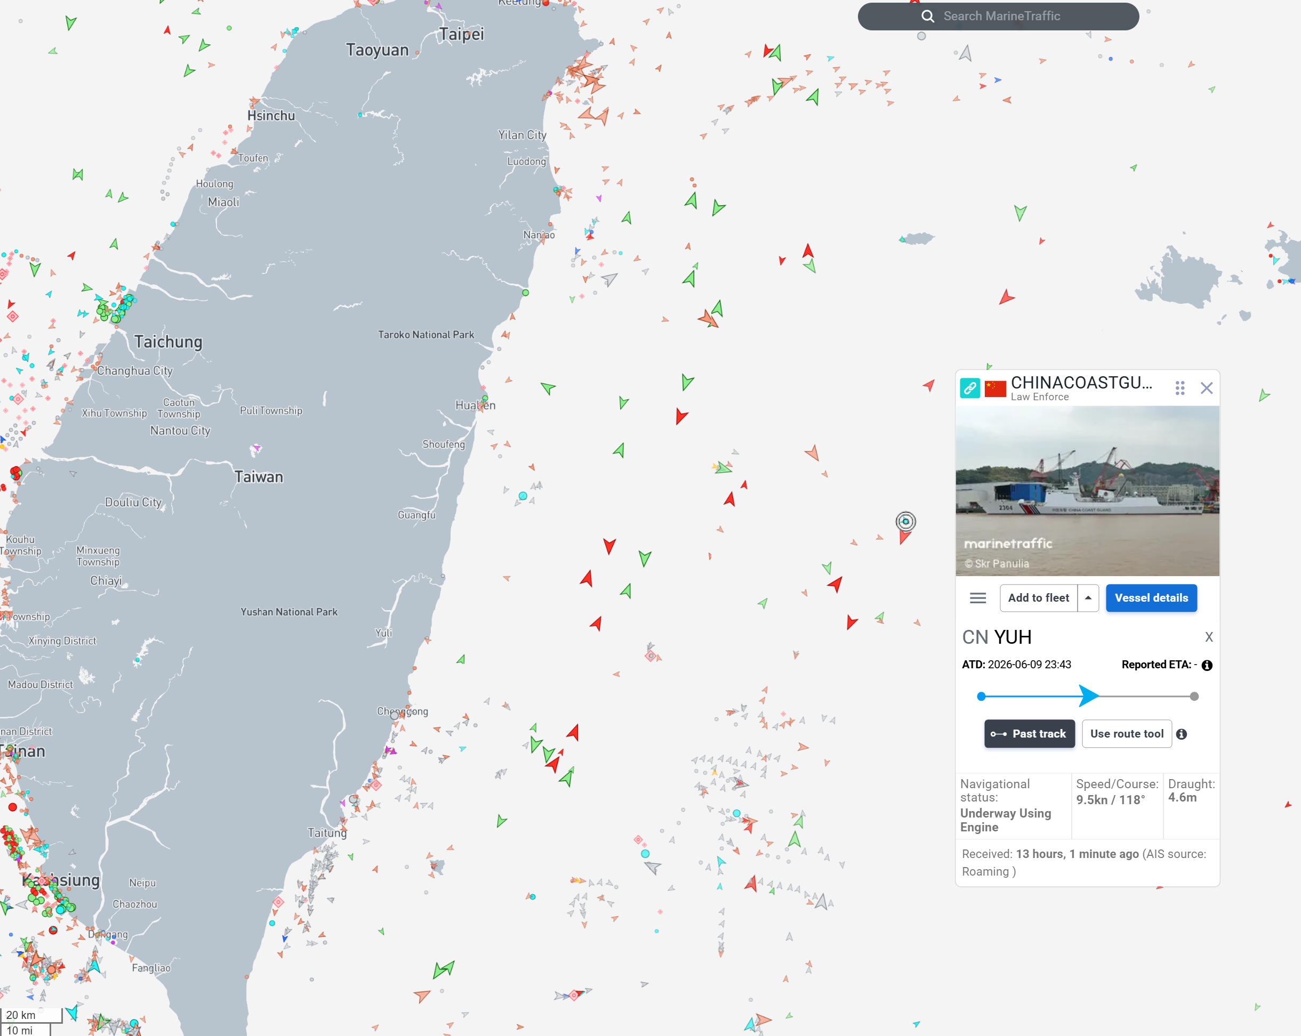The width and height of the screenshot is (1301, 1036).
Task: Open Vessel details
Action: pyautogui.click(x=1151, y=597)
